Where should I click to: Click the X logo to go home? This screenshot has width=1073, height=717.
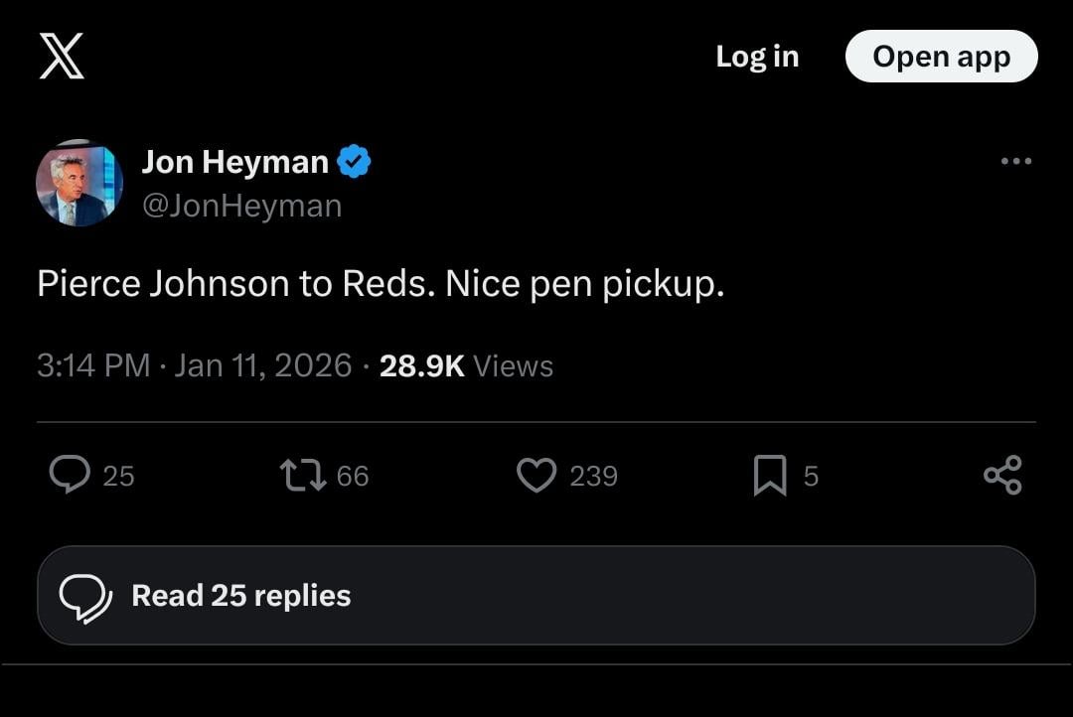(63, 57)
